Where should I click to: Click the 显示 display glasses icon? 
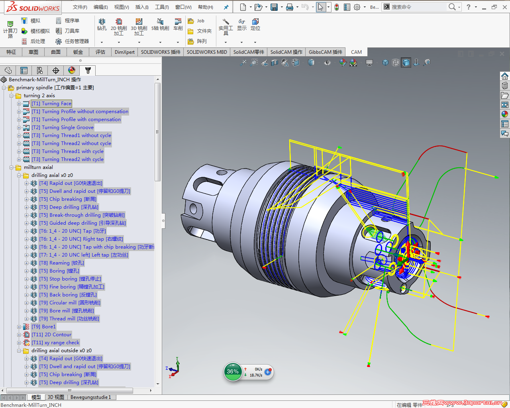pos(242,22)
